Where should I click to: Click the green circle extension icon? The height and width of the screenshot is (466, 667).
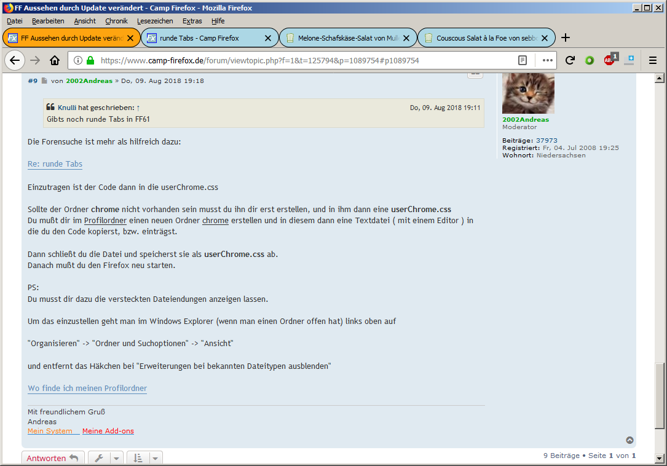tap(590, 60)
